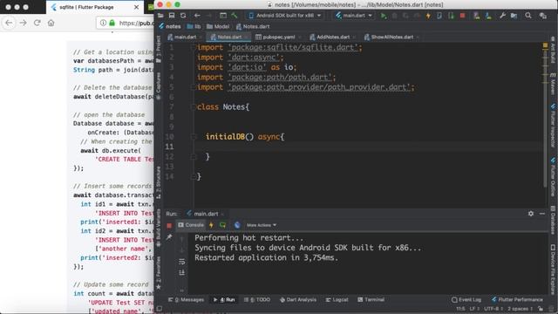Image resolution: width=558 pixels, height=314 pixels.
Task: Click the UTF-8 encoding status entry
Action: coord(493,309)
